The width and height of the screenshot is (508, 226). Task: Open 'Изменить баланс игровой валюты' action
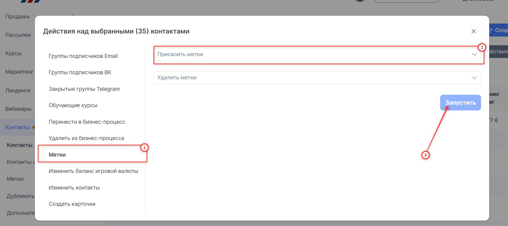(93, 171)
